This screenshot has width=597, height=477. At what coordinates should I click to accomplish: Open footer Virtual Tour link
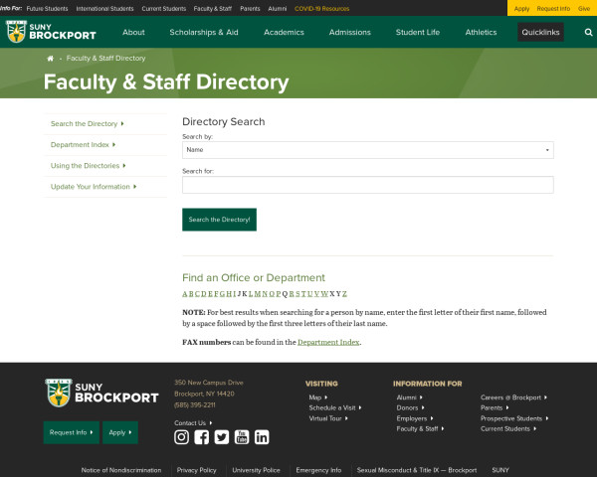tap(328, 418)
